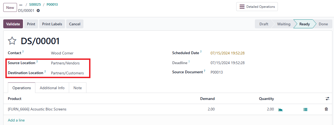Screen dimensions: 334x125
Task: Edit the Scheduled Date field
Action: tap(227, 53)
